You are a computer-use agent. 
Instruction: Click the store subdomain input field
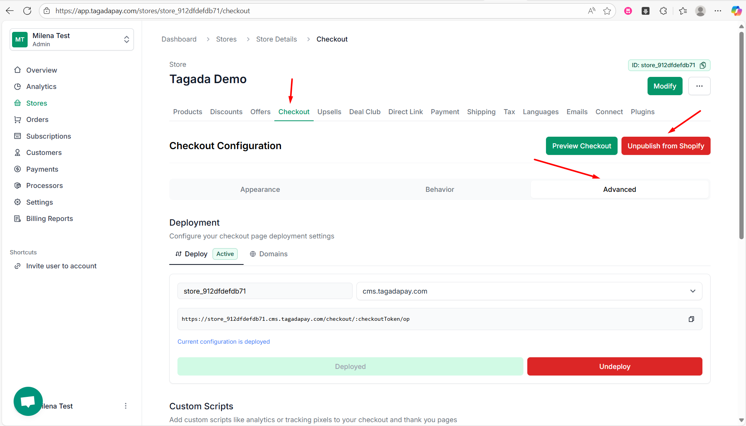[x=265, y=291]
